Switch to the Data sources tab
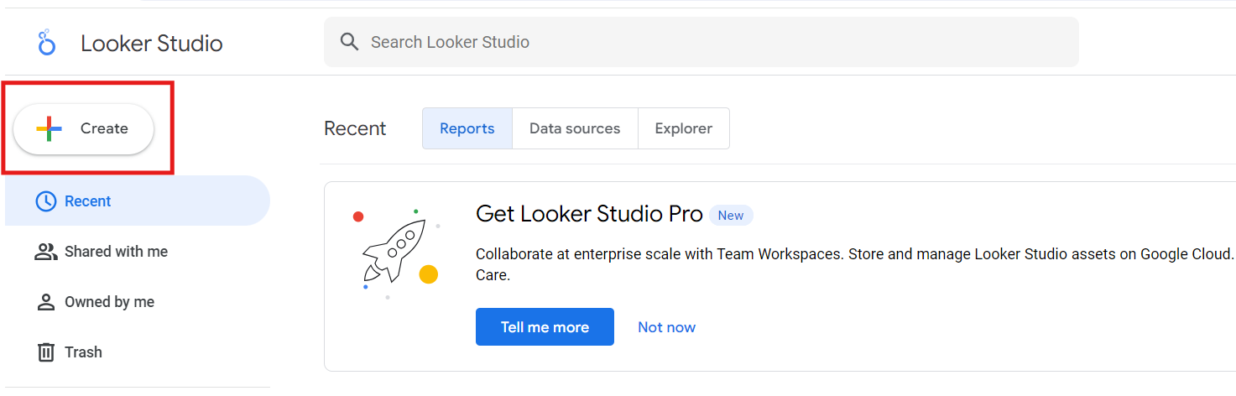The height and width of the screenshot is (396, 1236). (x=575, y=128)
